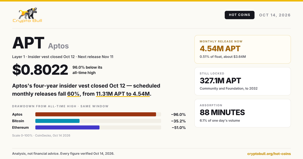Click '6.1% of one day's volume' text
Image resolution: width=303 pixels, height=159 pixels.
click(x=220, y=121)
